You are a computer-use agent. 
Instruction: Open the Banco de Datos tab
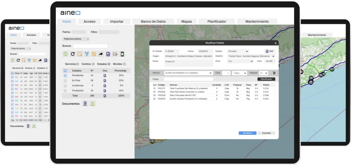tap(153, 21)
